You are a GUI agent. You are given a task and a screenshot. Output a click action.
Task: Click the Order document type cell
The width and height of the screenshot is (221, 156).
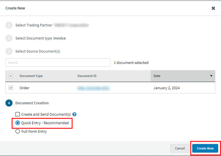pyautogui.click(x=24, y=88)
